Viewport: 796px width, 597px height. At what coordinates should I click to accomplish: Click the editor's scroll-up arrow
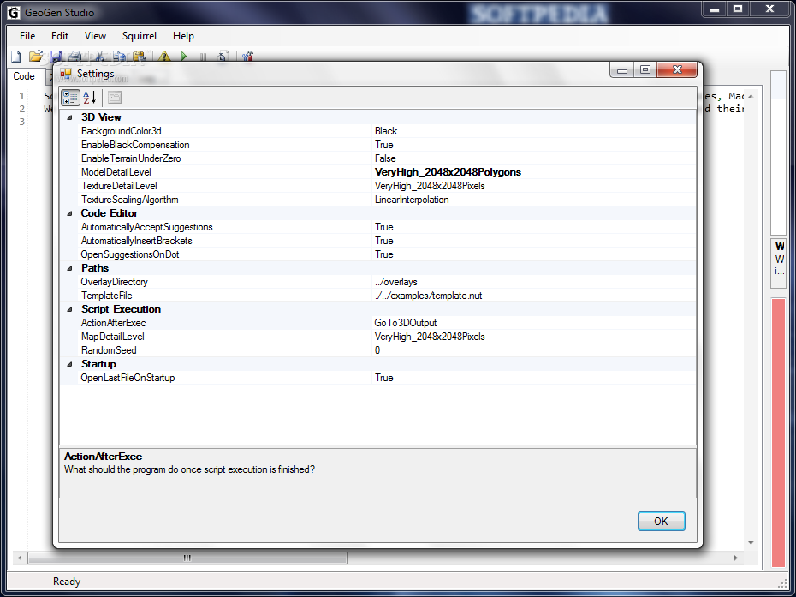pyautogui.click(x=751, y=96)
